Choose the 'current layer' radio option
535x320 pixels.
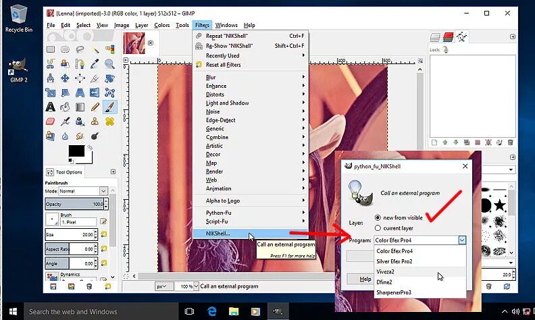click(394, 228)
